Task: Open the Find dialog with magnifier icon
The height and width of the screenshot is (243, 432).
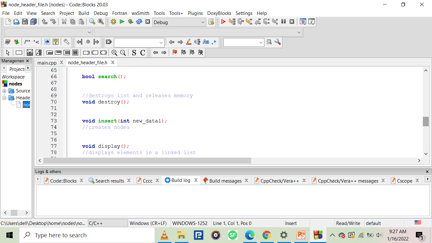Action: click(x=92, y=22)
